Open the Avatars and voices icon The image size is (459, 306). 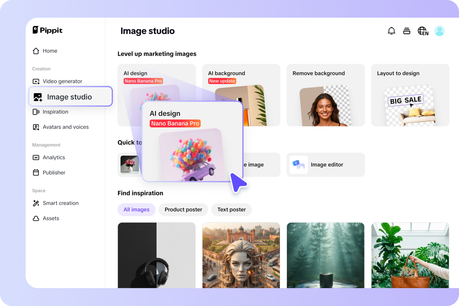point(36,127)
